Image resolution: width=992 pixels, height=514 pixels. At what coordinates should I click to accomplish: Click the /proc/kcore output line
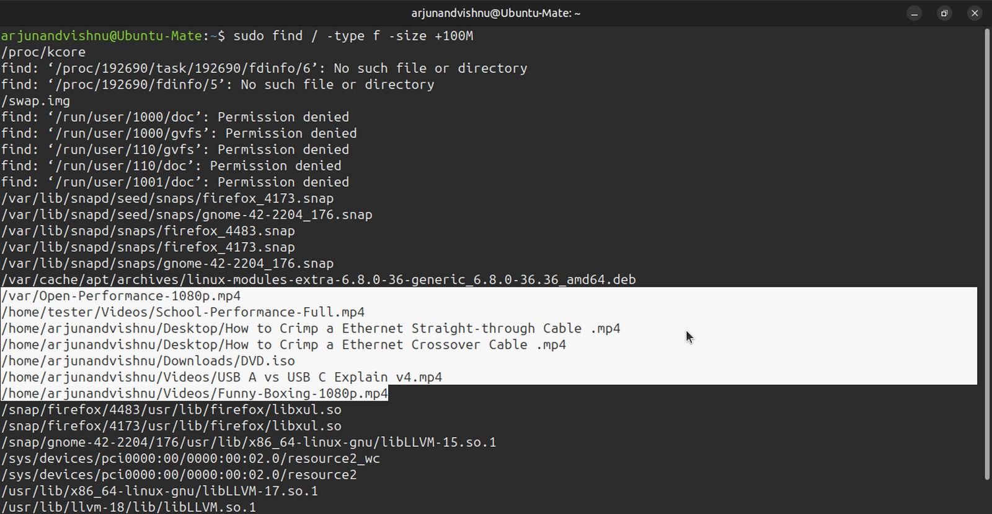tap(43, 52)
